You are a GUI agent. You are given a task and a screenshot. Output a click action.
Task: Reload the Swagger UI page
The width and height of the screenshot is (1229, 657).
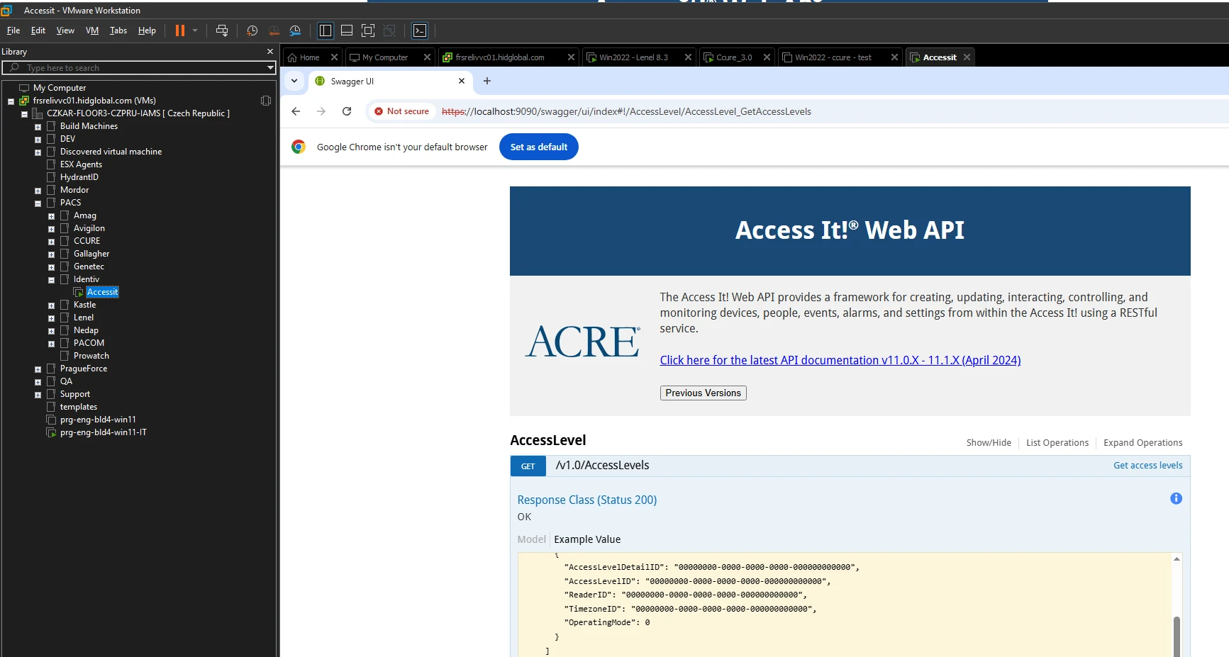tap(347, 111)
